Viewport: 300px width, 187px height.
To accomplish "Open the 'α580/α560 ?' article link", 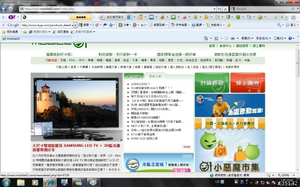I will pos(140,84).
